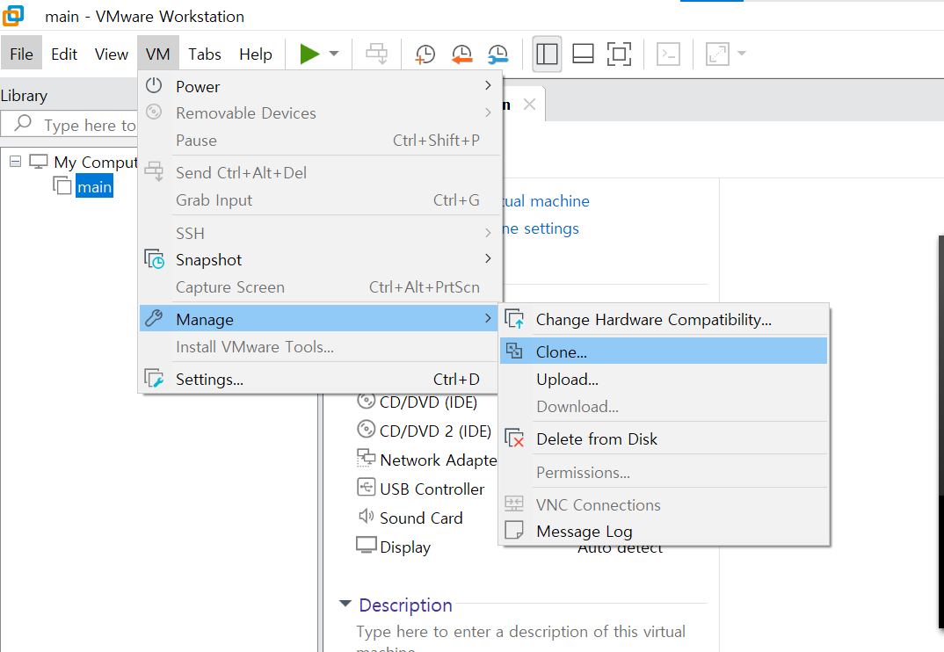Toggle the thumbnail bar view icon

583,54
